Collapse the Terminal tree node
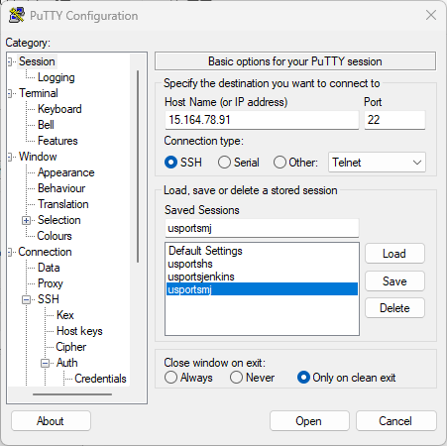Viewport: 447px width, 446px height. [x=10, y=93]
